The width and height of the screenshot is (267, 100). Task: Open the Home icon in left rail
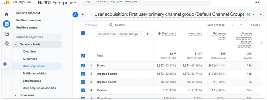click(7, 15)
